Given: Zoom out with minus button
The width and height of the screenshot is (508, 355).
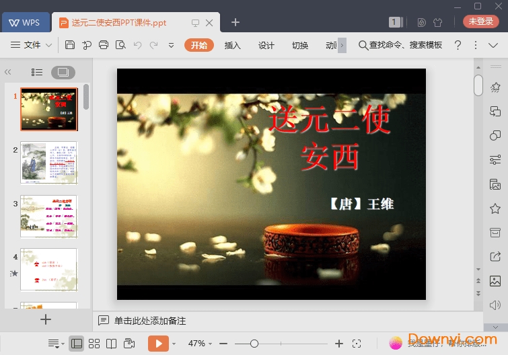Looking at the screenshot, I should [x=223, y=344].
